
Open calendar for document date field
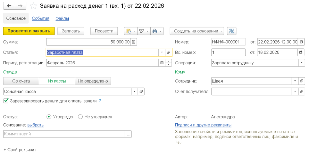301,42
